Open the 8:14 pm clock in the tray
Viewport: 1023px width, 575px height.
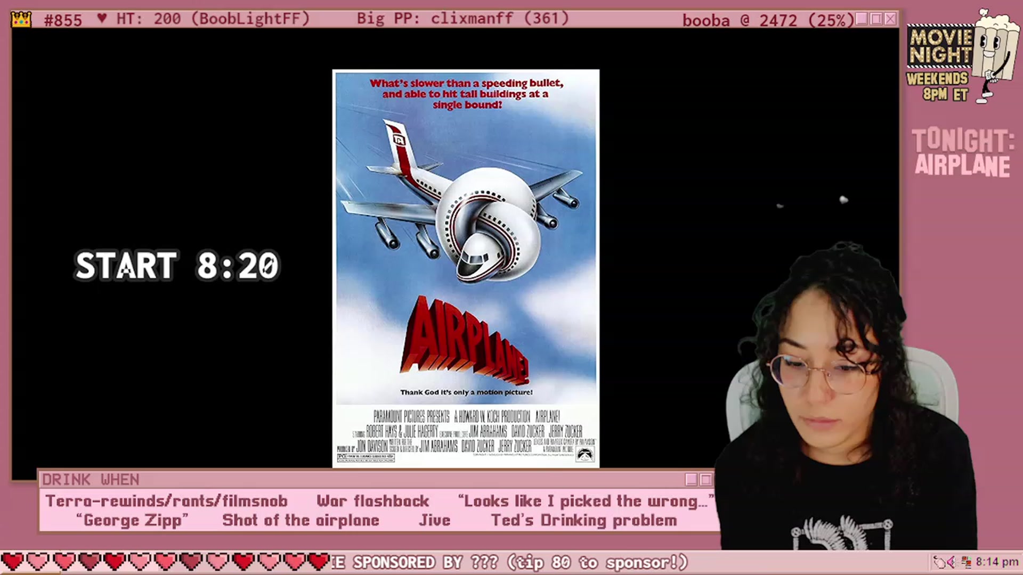click(997, 562)
